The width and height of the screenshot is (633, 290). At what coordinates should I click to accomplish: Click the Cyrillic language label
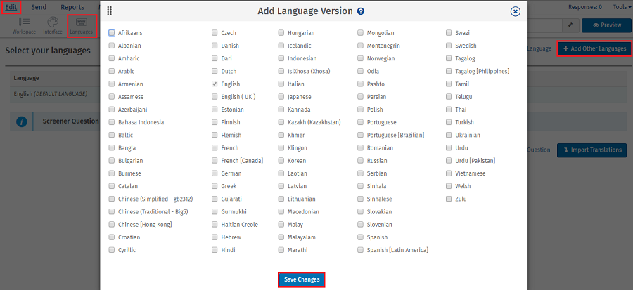pos(127,250)
